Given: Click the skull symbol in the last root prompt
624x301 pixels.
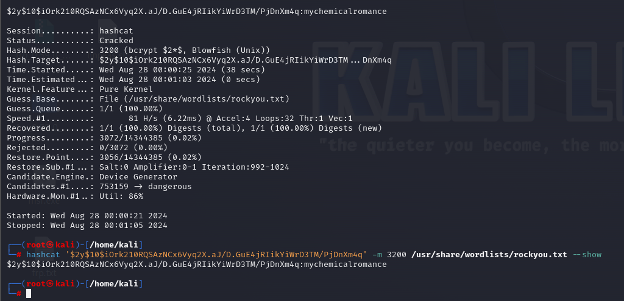Looking at the screenshot, I should click(x=50, y=284).
